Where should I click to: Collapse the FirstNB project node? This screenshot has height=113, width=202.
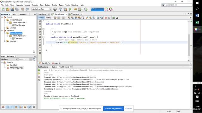point(2,17)
